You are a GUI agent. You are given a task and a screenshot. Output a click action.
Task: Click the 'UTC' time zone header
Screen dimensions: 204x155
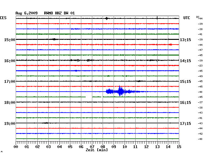[187, 18]
